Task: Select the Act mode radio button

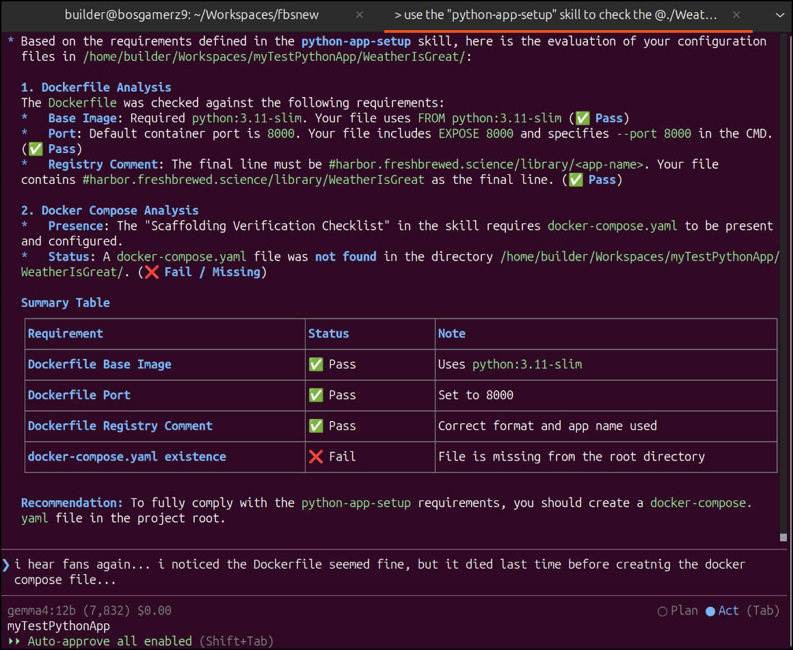Action: [x=710, y=612]
